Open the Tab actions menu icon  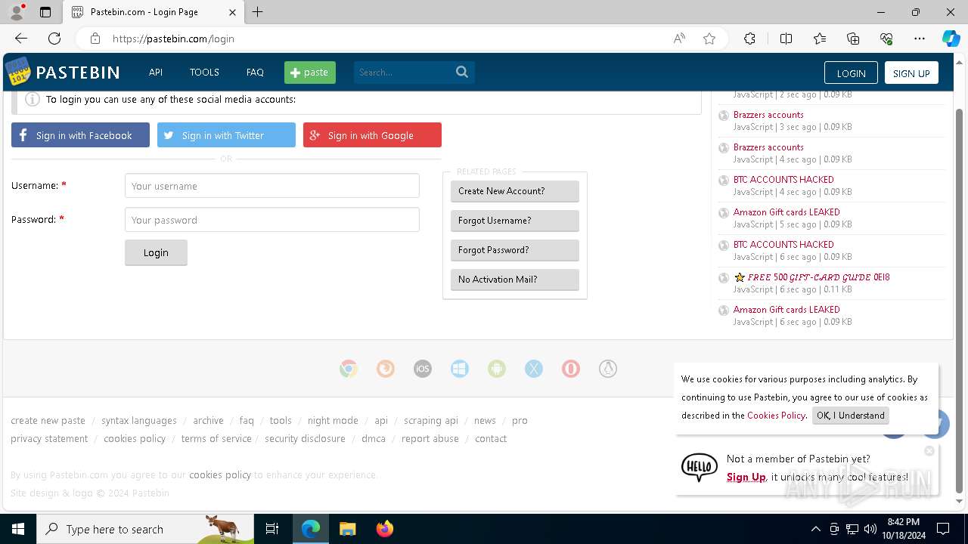point(45,12)
